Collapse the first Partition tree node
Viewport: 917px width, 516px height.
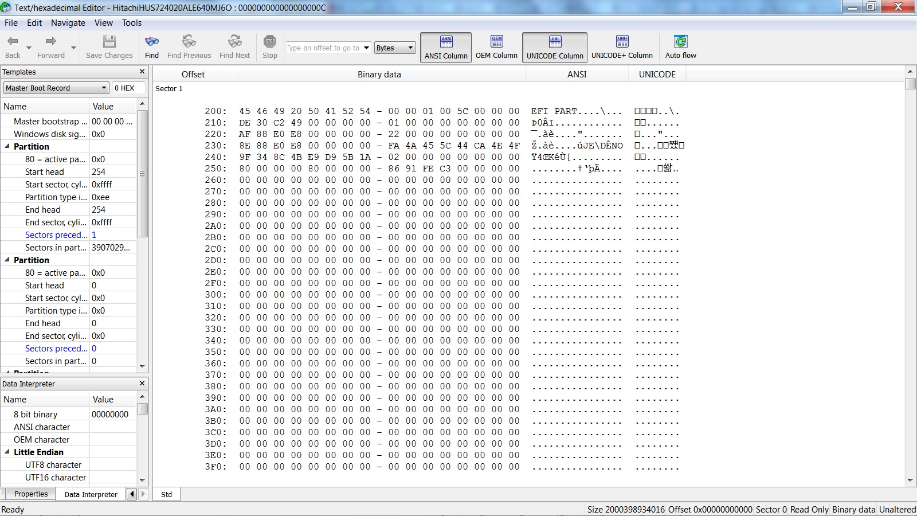(7, 146)
